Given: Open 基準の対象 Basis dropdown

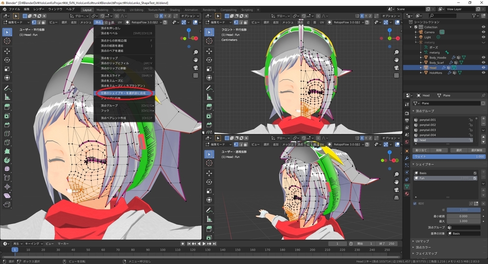Looking at the screenshot, I should (464, 234).
